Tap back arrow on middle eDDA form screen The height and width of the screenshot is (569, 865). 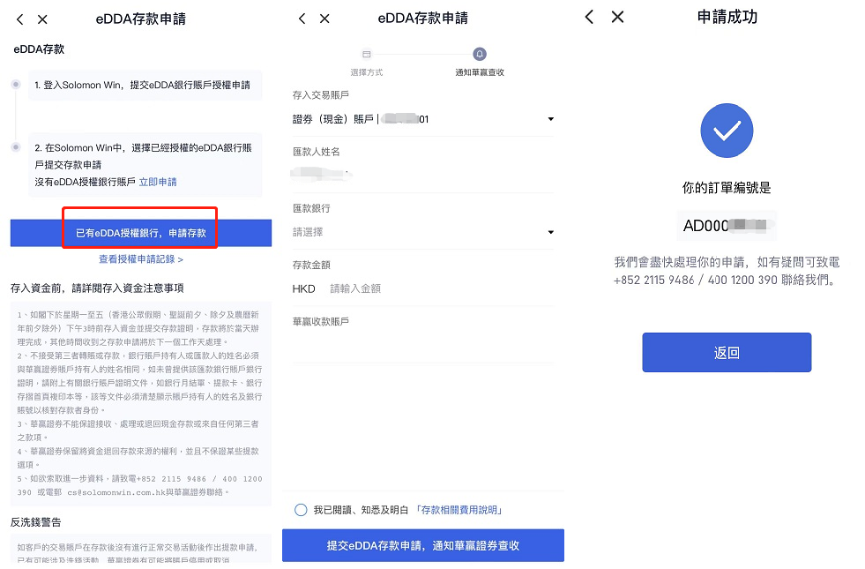302,19
